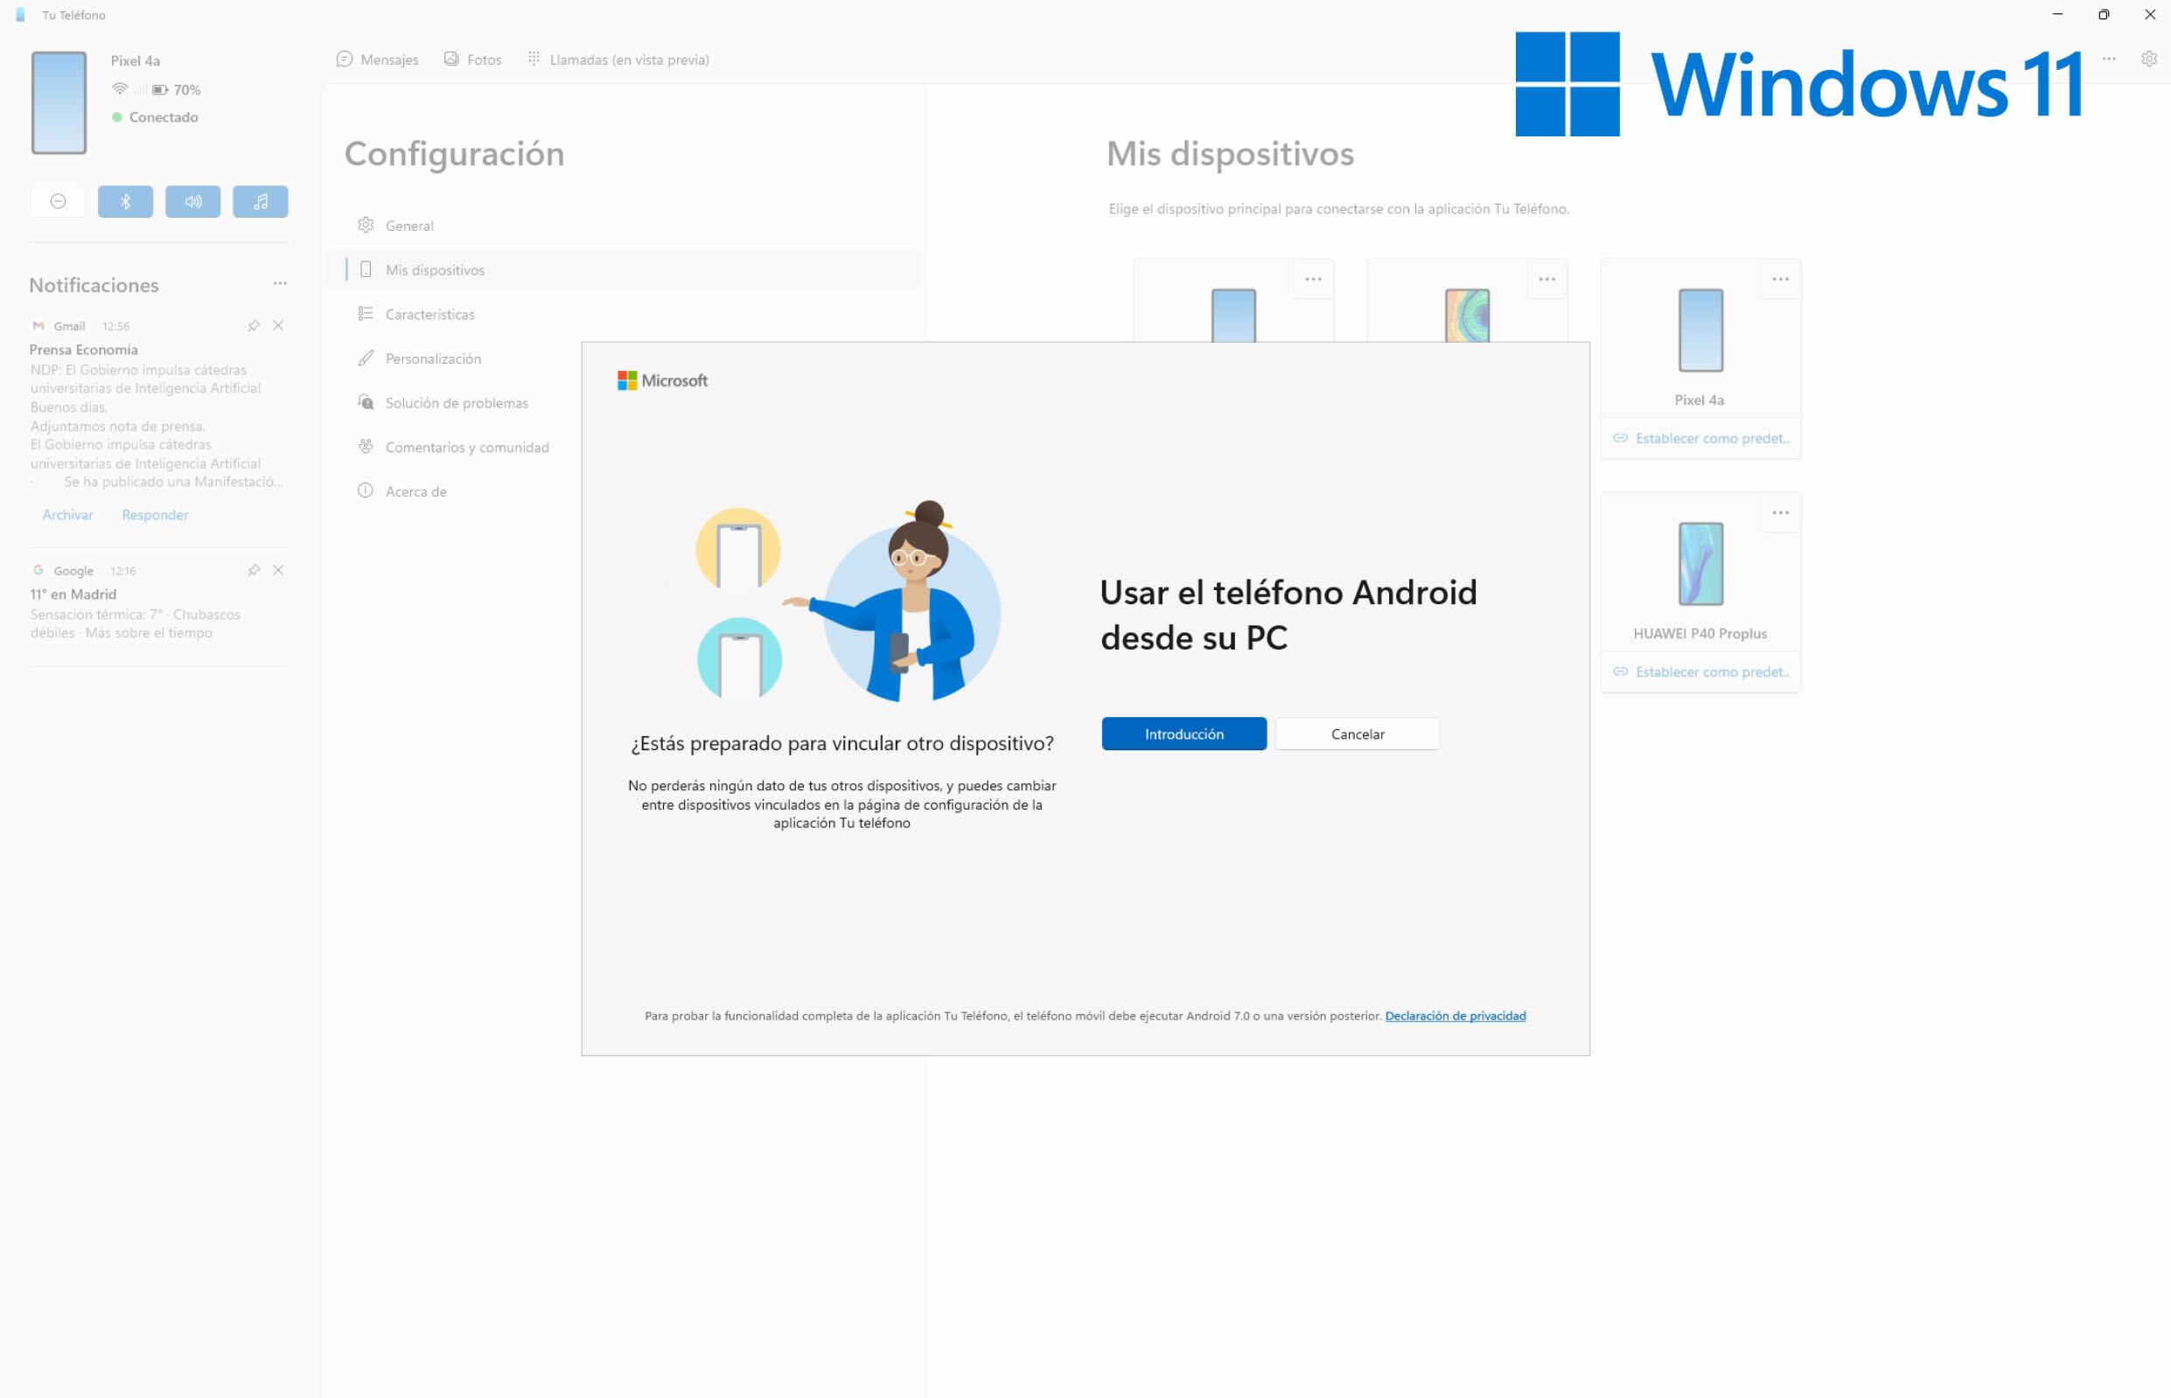The height and width of the screenshot is (1398, 2171).
Task: Open the Mensajes tab
Action: (377, 60)
